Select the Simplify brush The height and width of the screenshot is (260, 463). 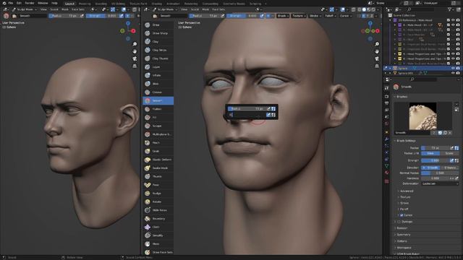tap(158, 235)
